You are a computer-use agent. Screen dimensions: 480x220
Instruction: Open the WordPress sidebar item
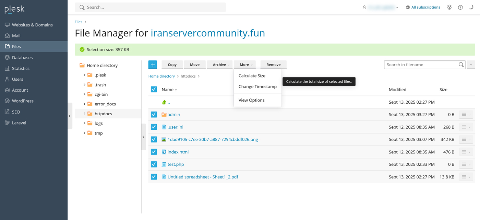(23, 101)
